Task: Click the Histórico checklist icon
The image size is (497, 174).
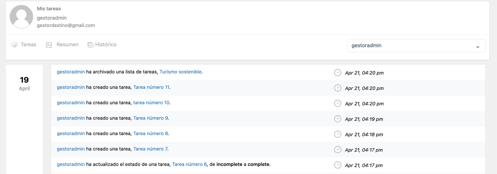Action: click(90, 45)
